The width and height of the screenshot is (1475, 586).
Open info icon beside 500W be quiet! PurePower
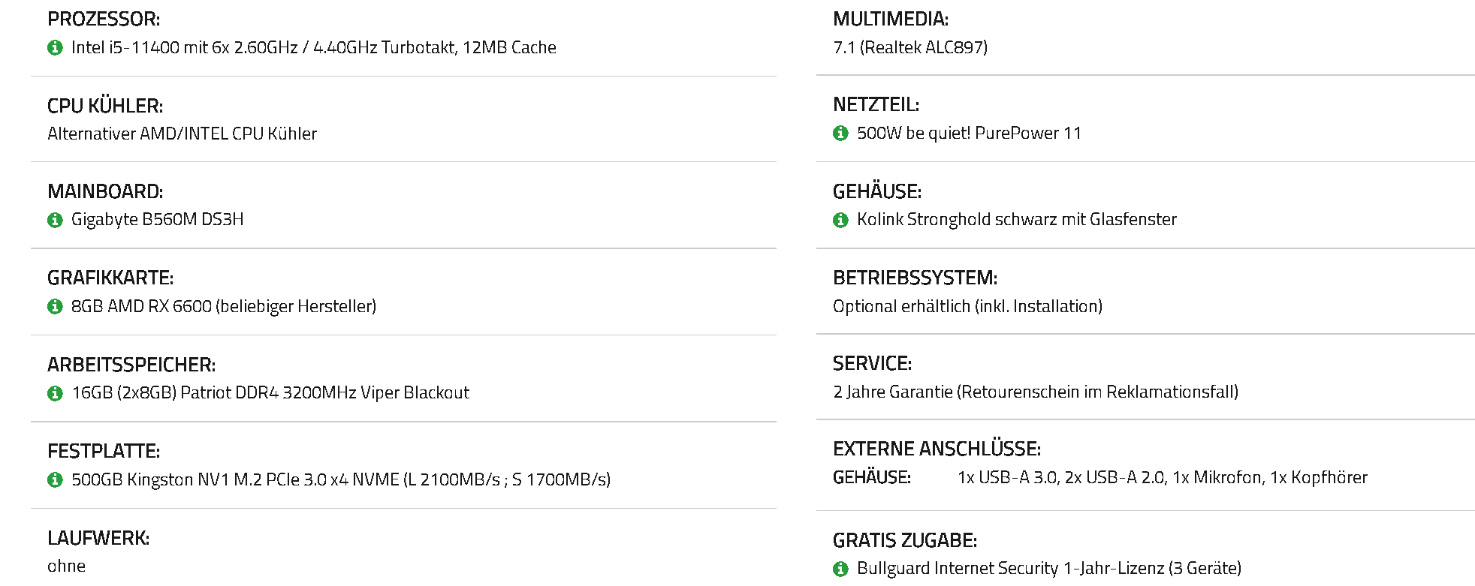840,134
